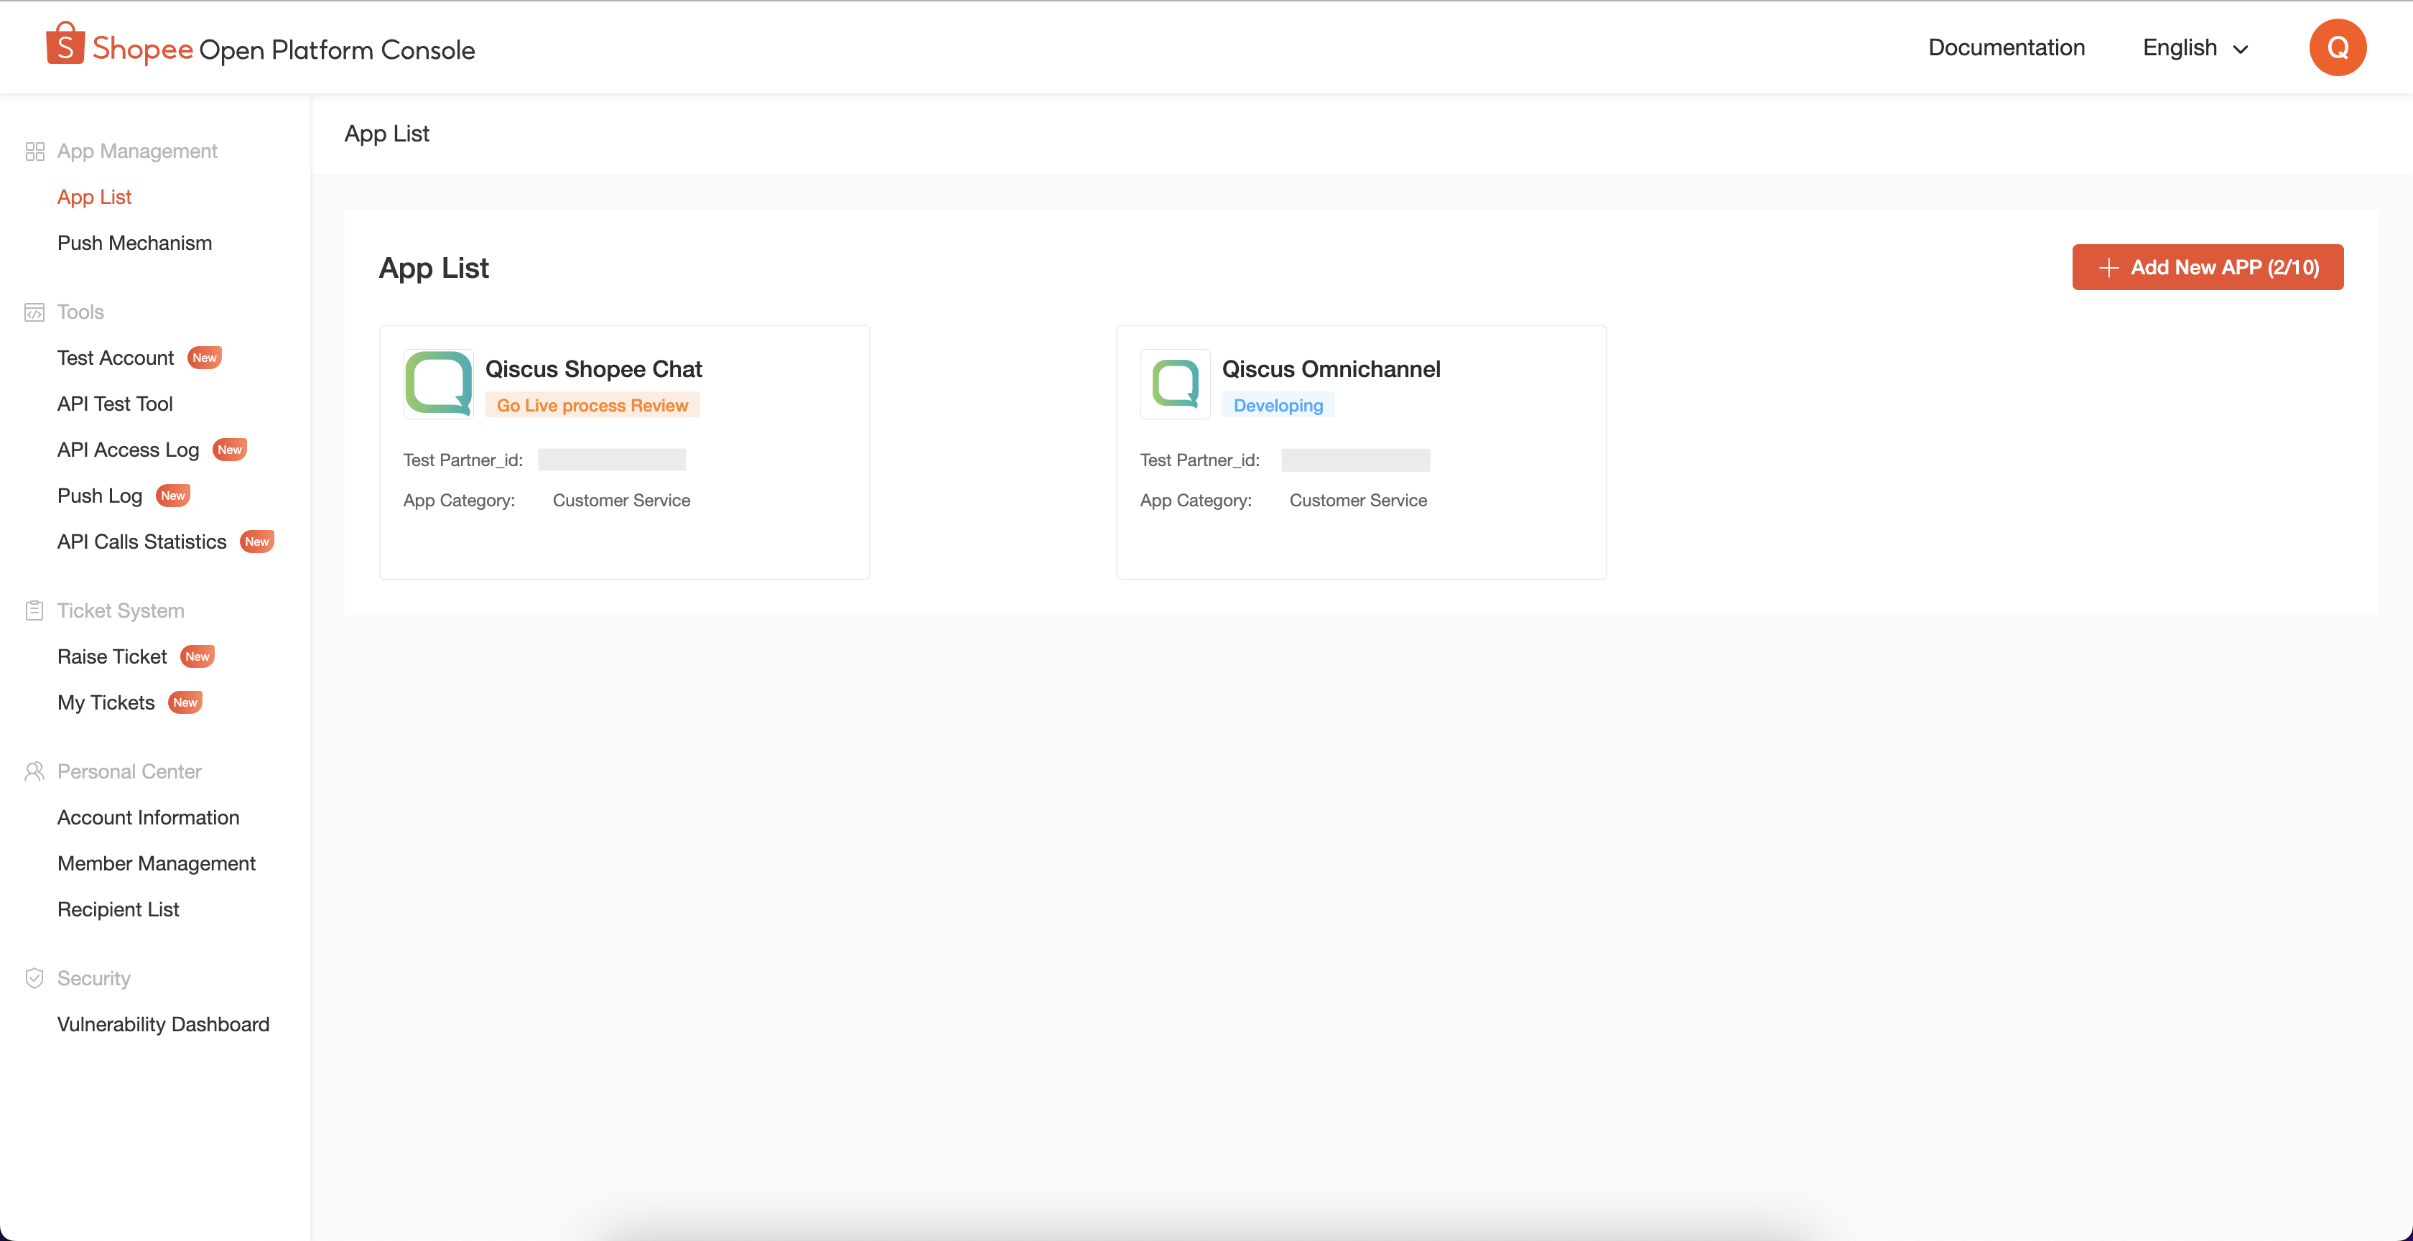Go to Member Management

(157, 863)
